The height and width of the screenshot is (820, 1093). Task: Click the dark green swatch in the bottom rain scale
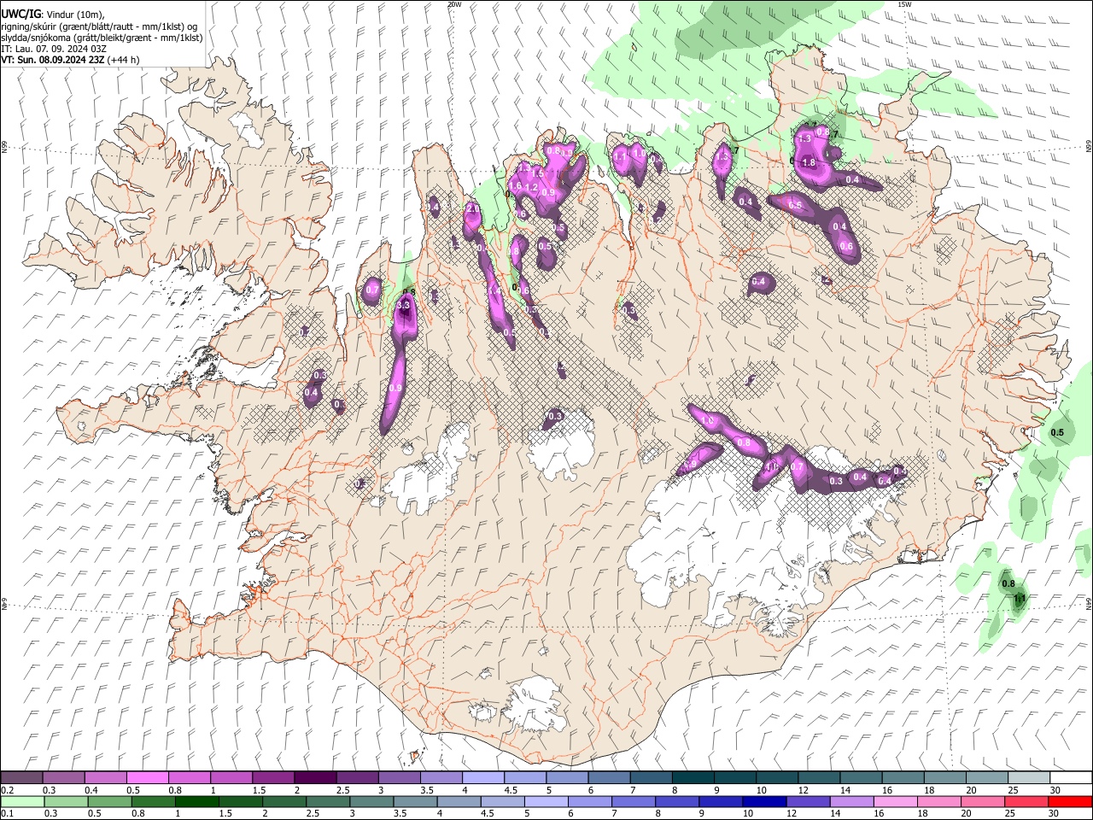[197, 801]
